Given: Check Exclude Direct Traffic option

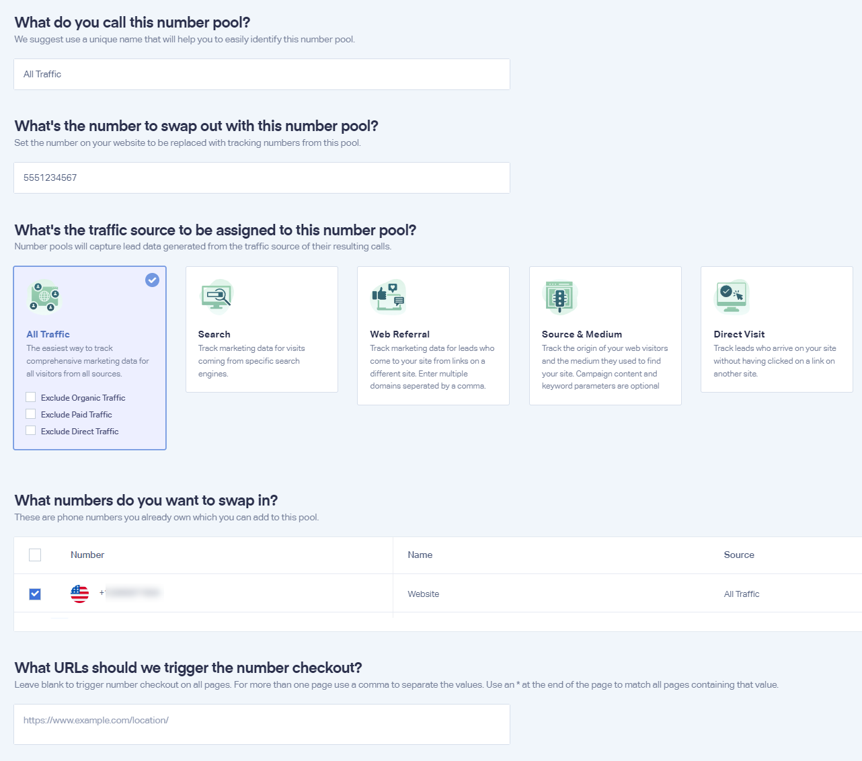Looking at the screenshot, I should pos(31,431).
